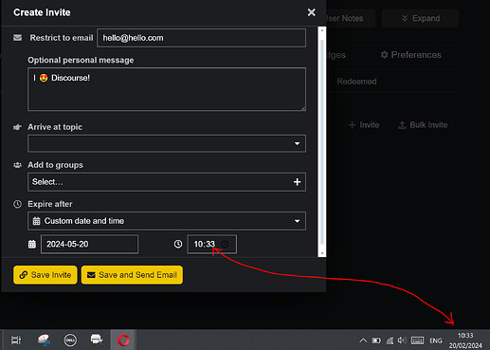
Task: Click the dialog vertical scrollbar thumb
Action: pos(322,141)
